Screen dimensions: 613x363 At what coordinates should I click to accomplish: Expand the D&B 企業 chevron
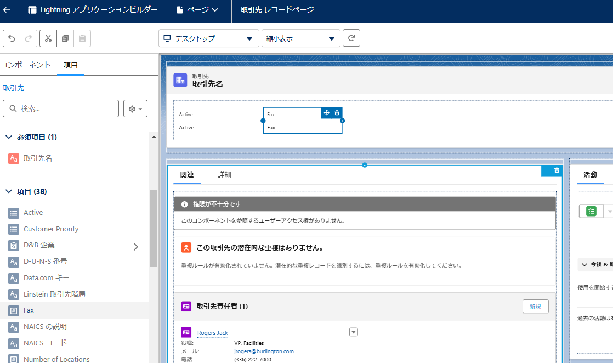pos(135,246)
